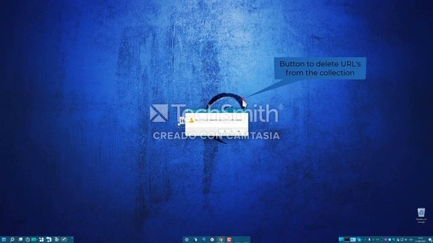Open the Windows Start menu
The image size is (433, 243).
[4, 240]
